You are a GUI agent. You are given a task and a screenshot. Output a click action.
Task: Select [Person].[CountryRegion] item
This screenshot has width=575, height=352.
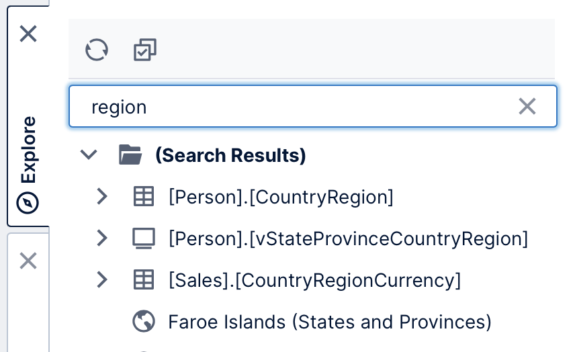[x=281, y=197]
